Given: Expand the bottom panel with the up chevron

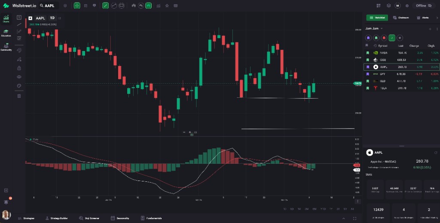Looking at the screenshot, I should [344, 218].
